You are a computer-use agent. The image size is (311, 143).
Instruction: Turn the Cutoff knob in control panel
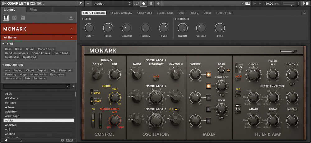click(90, 28)
